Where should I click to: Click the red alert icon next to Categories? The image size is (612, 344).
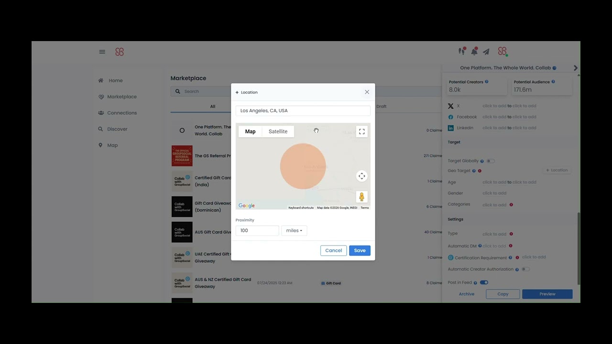tap(511, 205)
